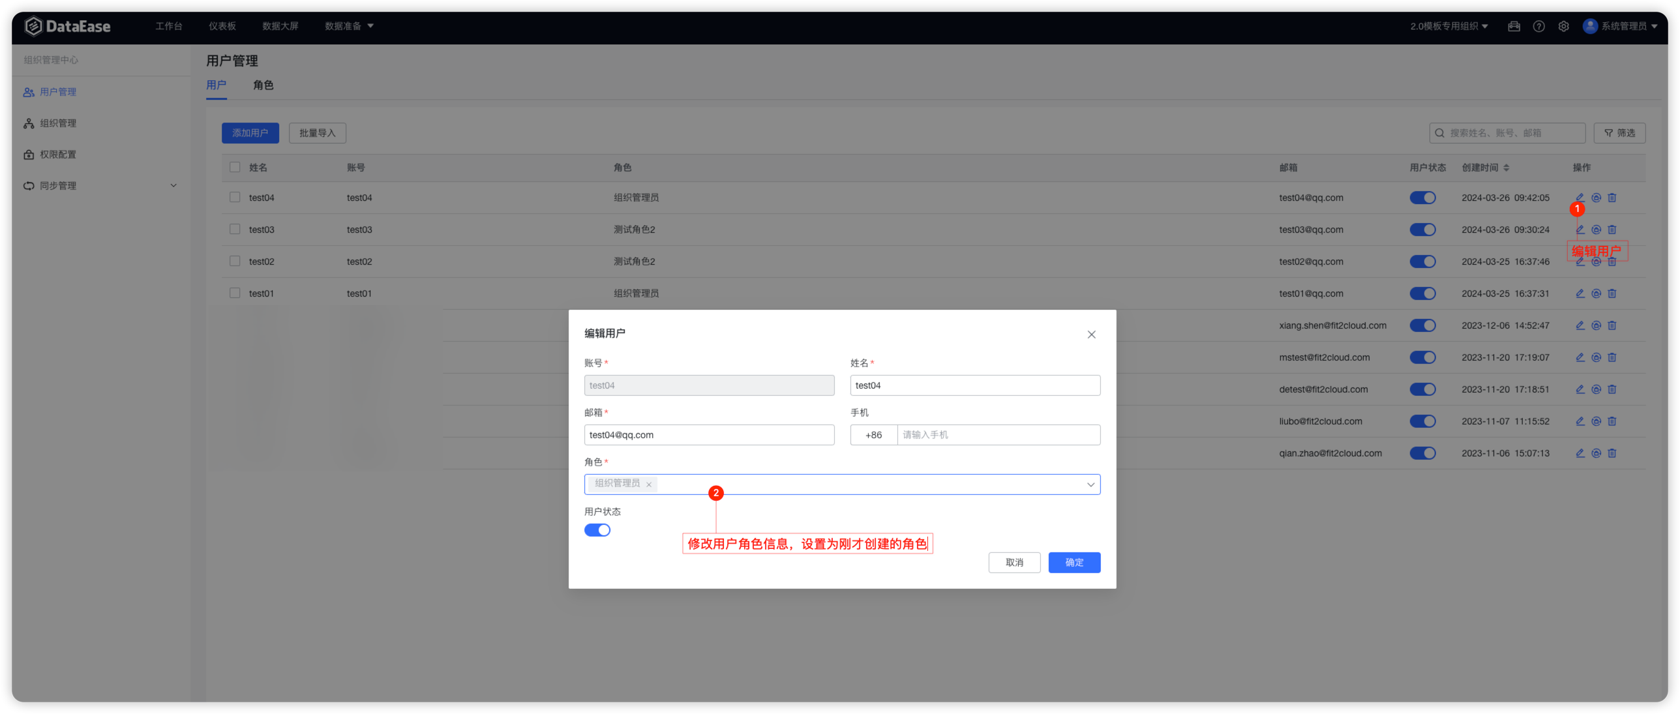Click the edit pencil icon for test01 row
Screen dimensions: 1680x714
[1580, 293]
